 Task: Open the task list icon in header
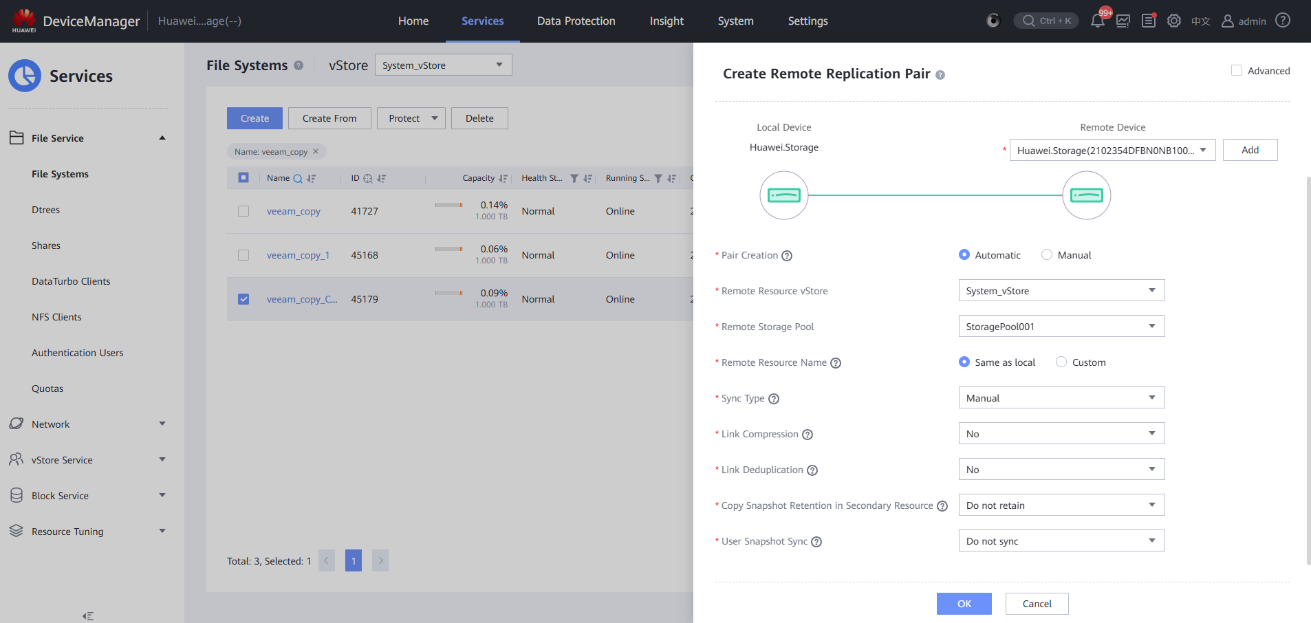click(x=1148, y=21)
